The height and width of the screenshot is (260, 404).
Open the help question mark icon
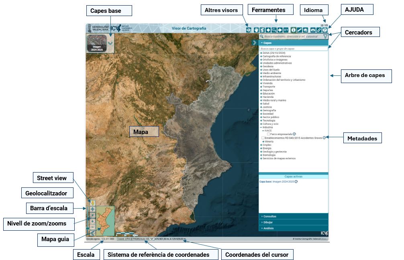[x=325, y=30]
